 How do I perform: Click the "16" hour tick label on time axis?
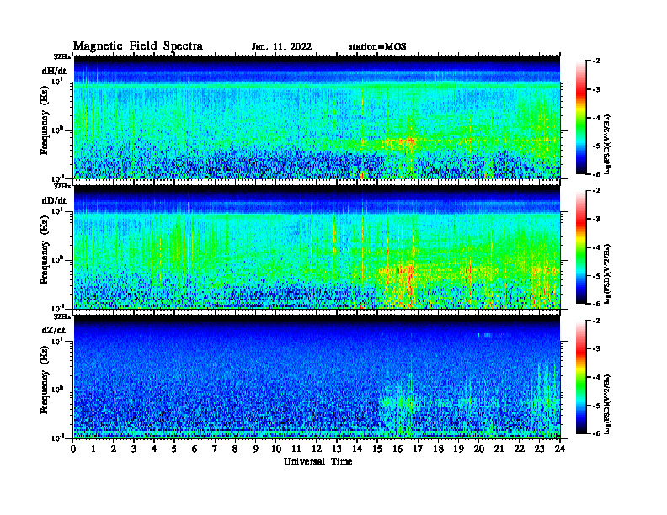pos(398,449)
